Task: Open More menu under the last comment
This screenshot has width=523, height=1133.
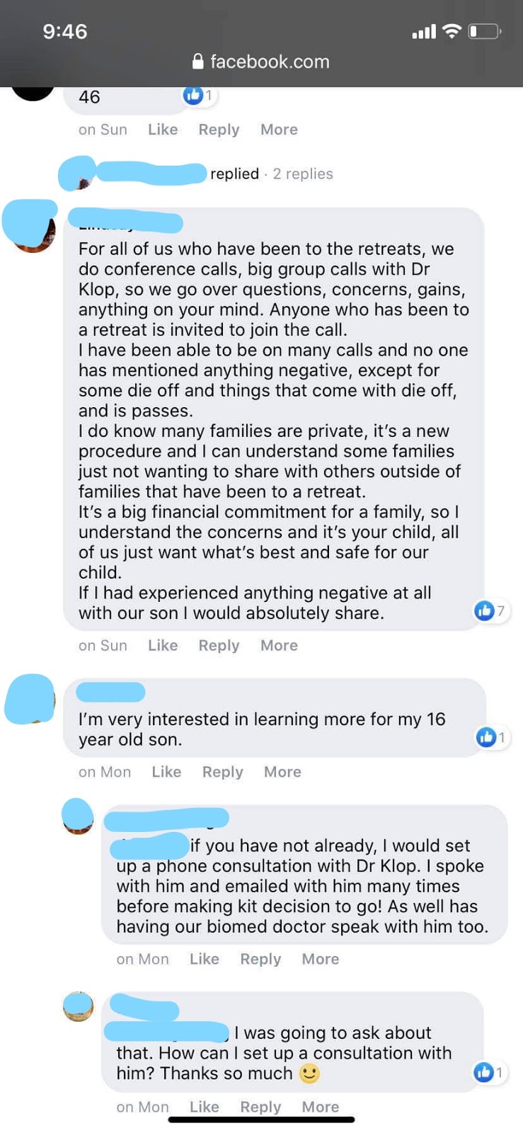Action: pyautogui.click(x=320, y=1106)
